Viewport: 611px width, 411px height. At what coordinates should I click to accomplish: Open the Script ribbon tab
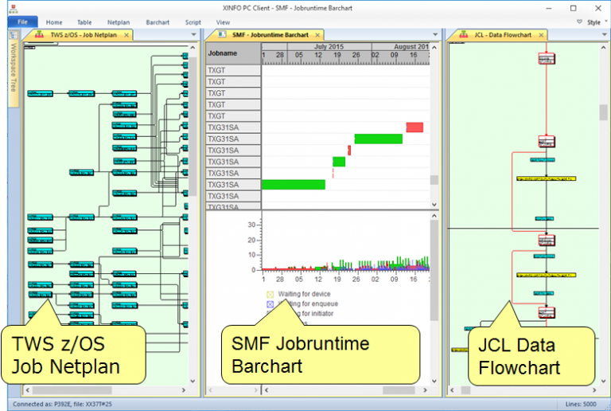pos(193,22)
